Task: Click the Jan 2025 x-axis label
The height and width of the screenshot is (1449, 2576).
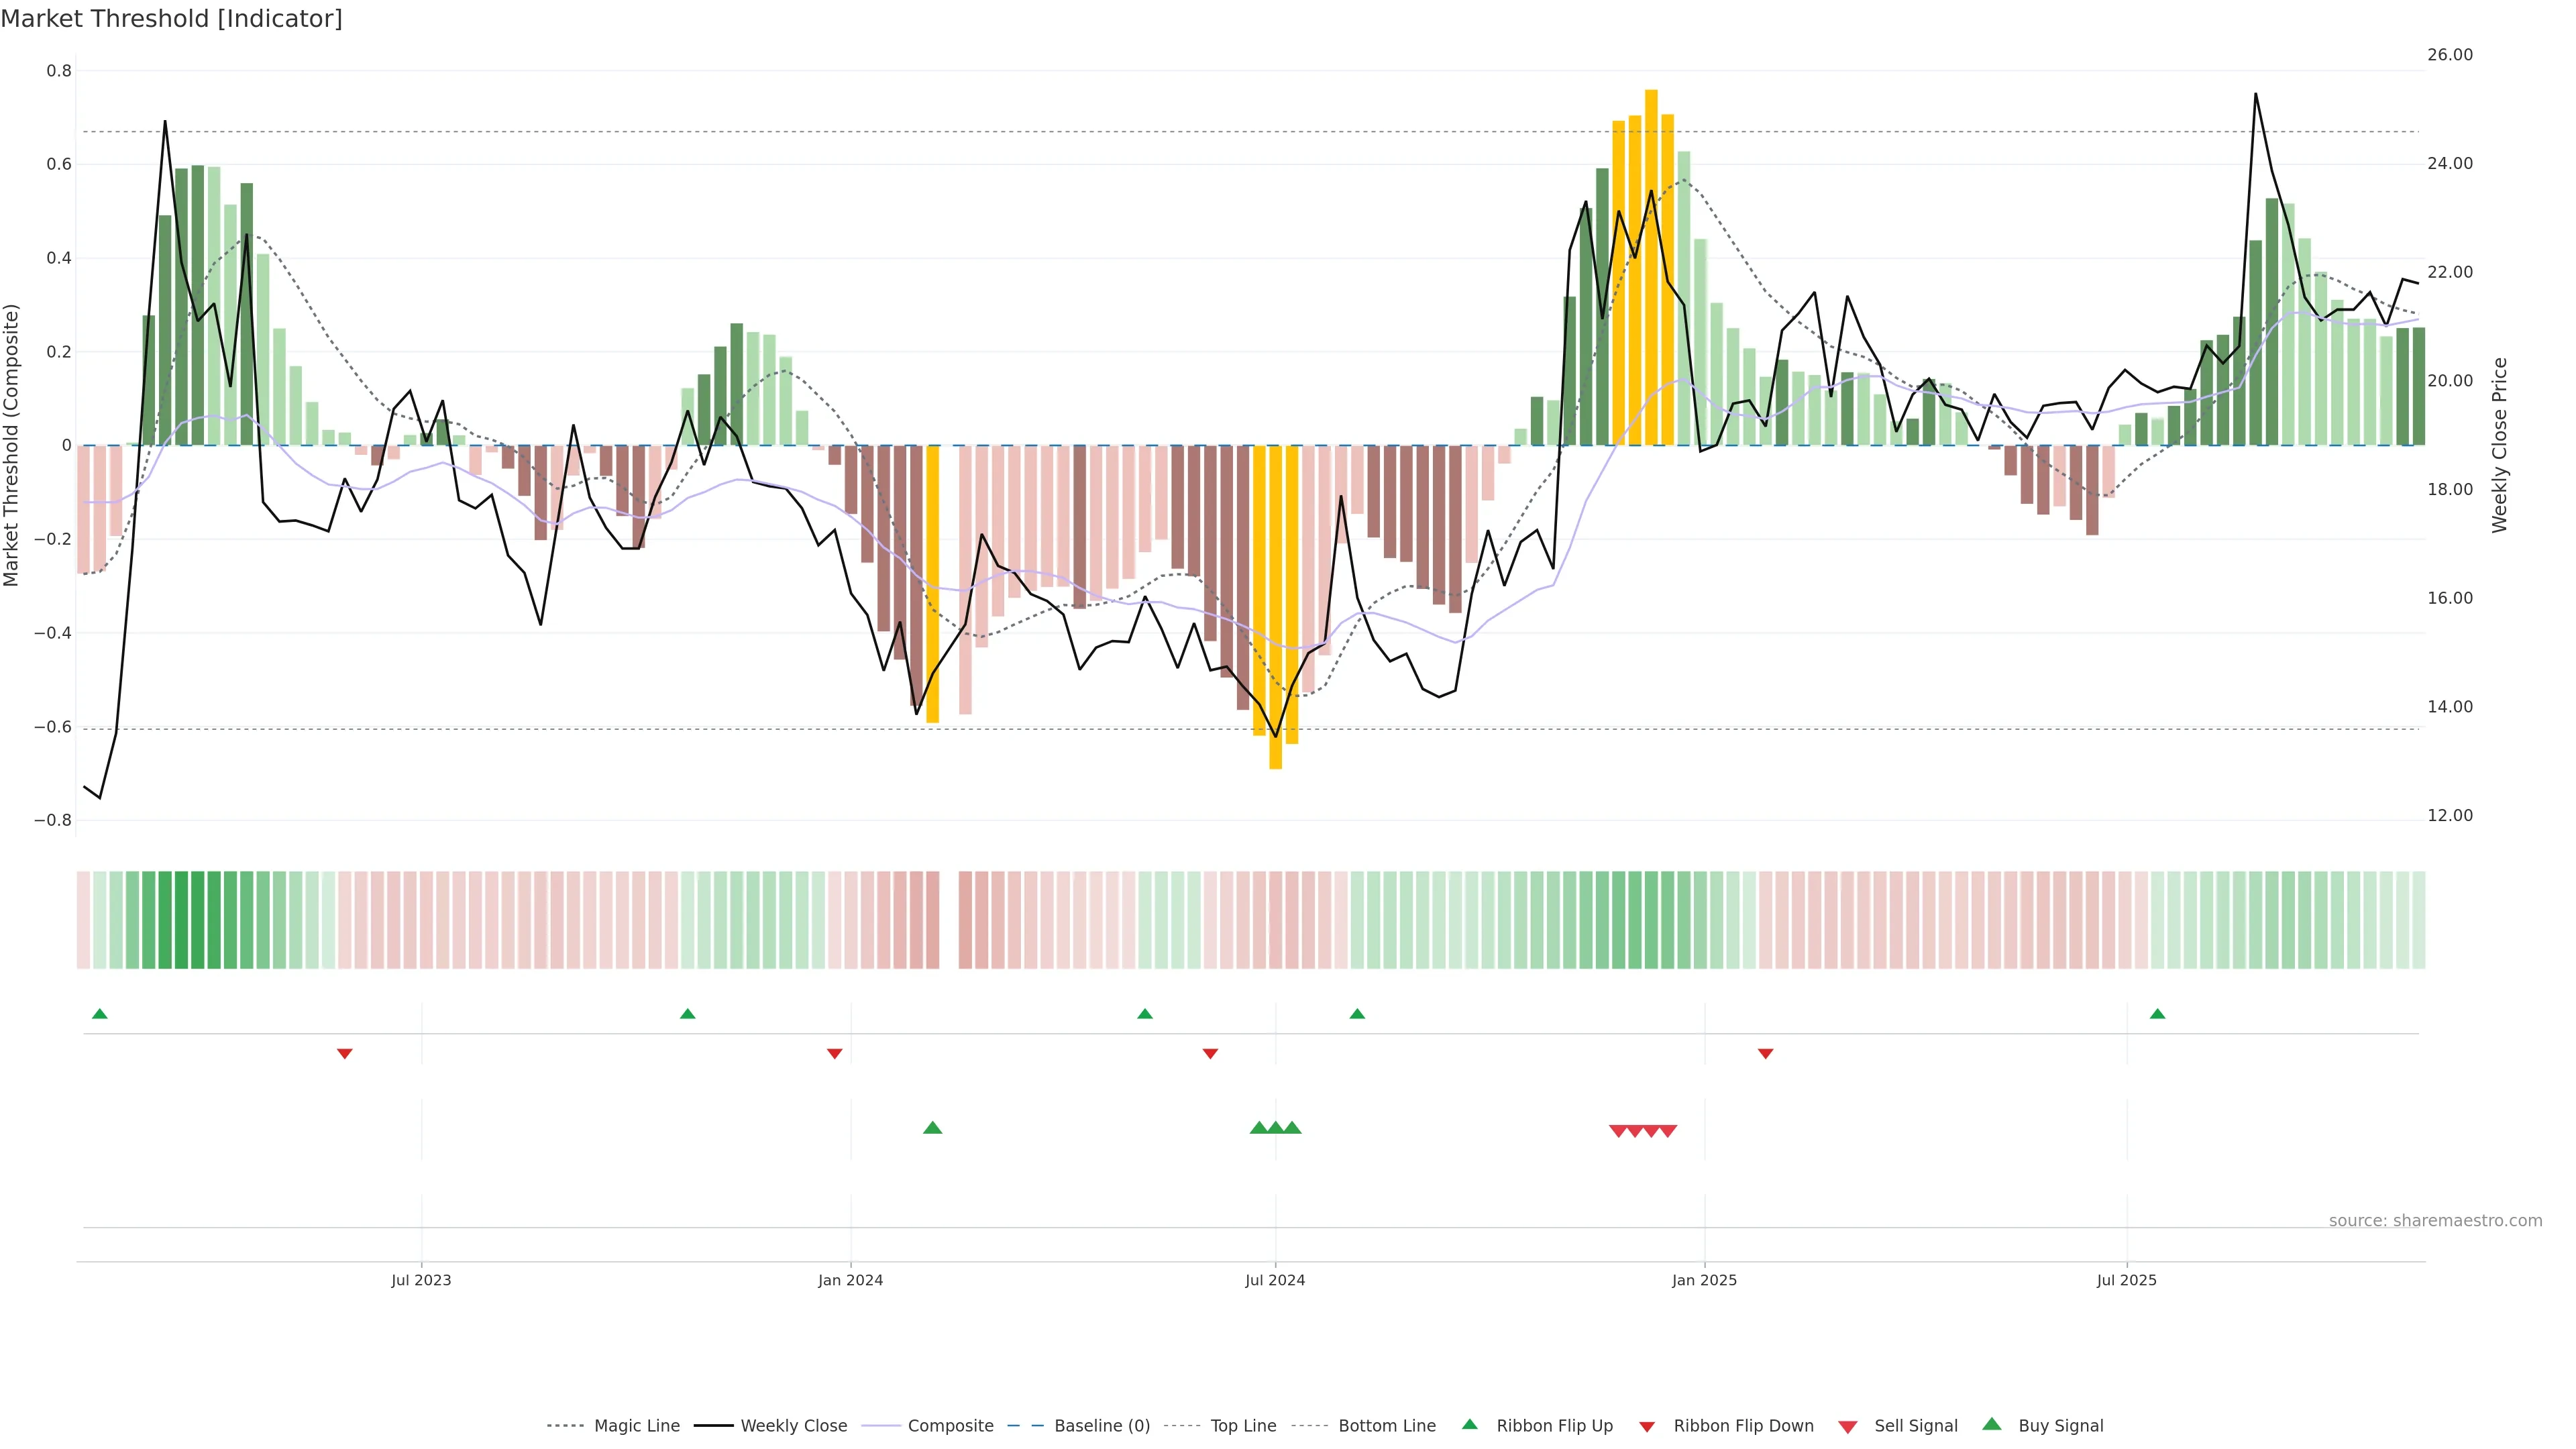Action: [x=1704, y=1280]
